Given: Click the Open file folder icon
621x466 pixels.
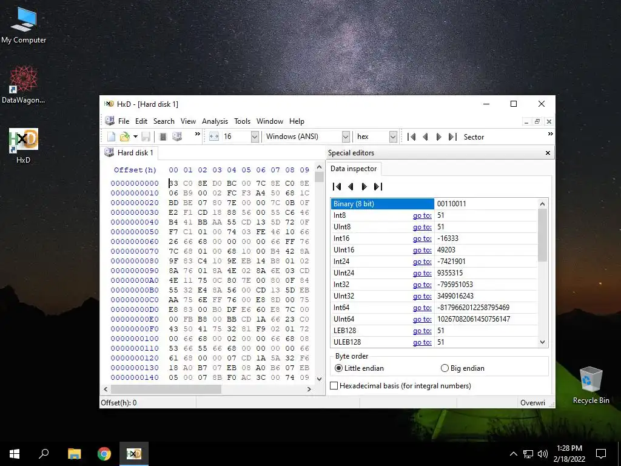Looking at the screenshot, I should tap(125, 137).
